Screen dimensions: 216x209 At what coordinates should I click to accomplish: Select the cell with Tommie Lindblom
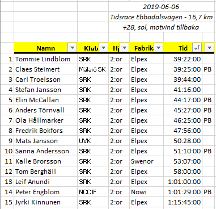tap(45, 59)
